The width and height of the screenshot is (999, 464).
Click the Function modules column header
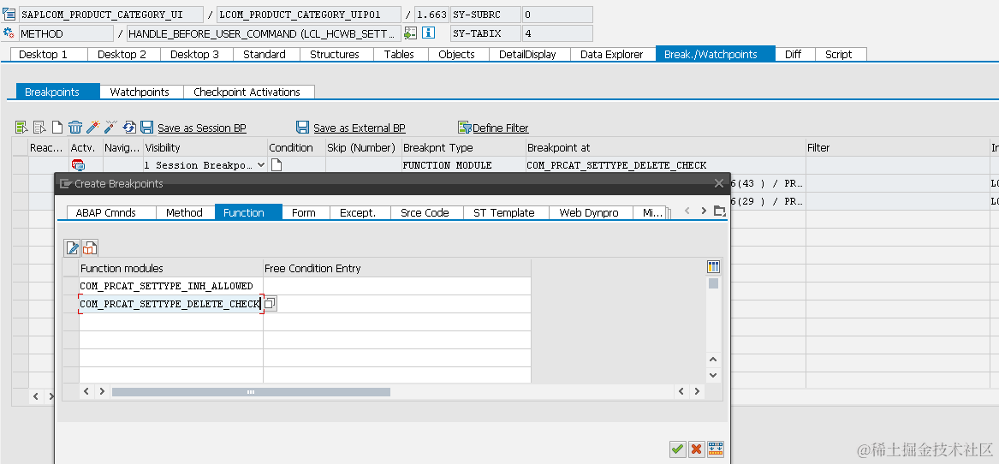[x=170, y=268]
